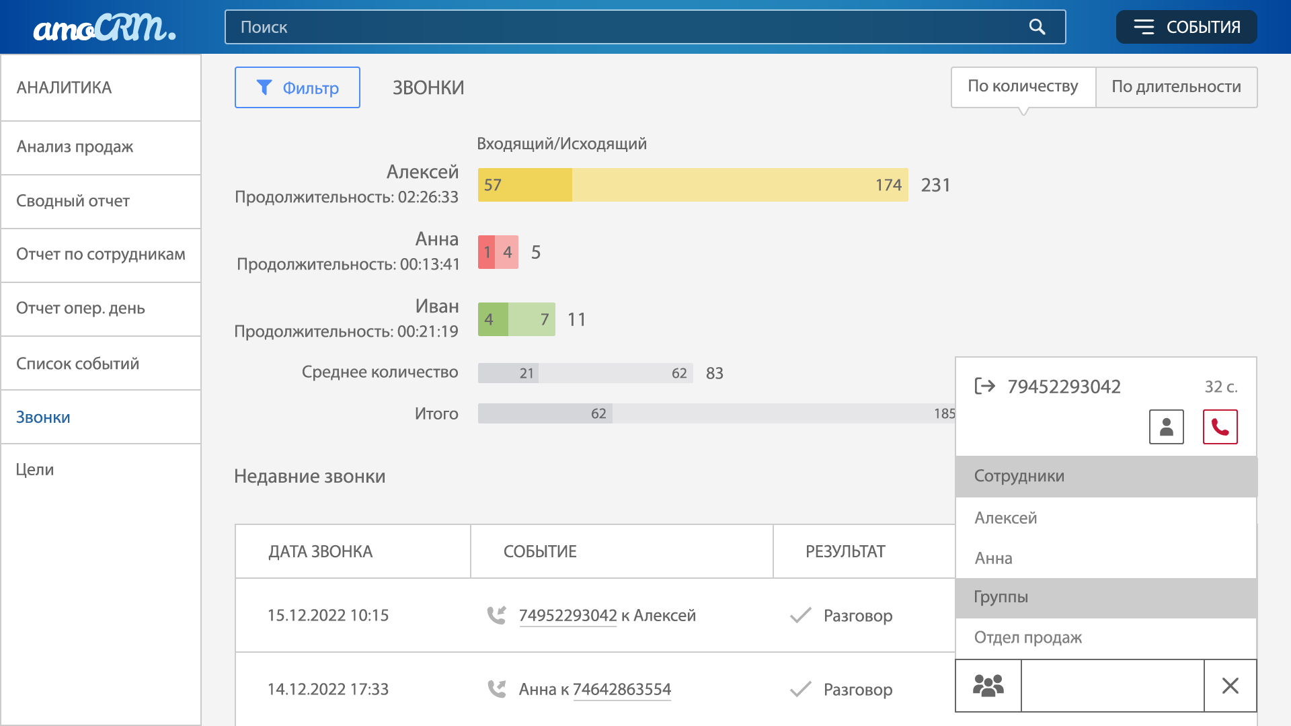1291x726 pixels.
Task: Open the События events menu
Action: [x=1186, y=27]
